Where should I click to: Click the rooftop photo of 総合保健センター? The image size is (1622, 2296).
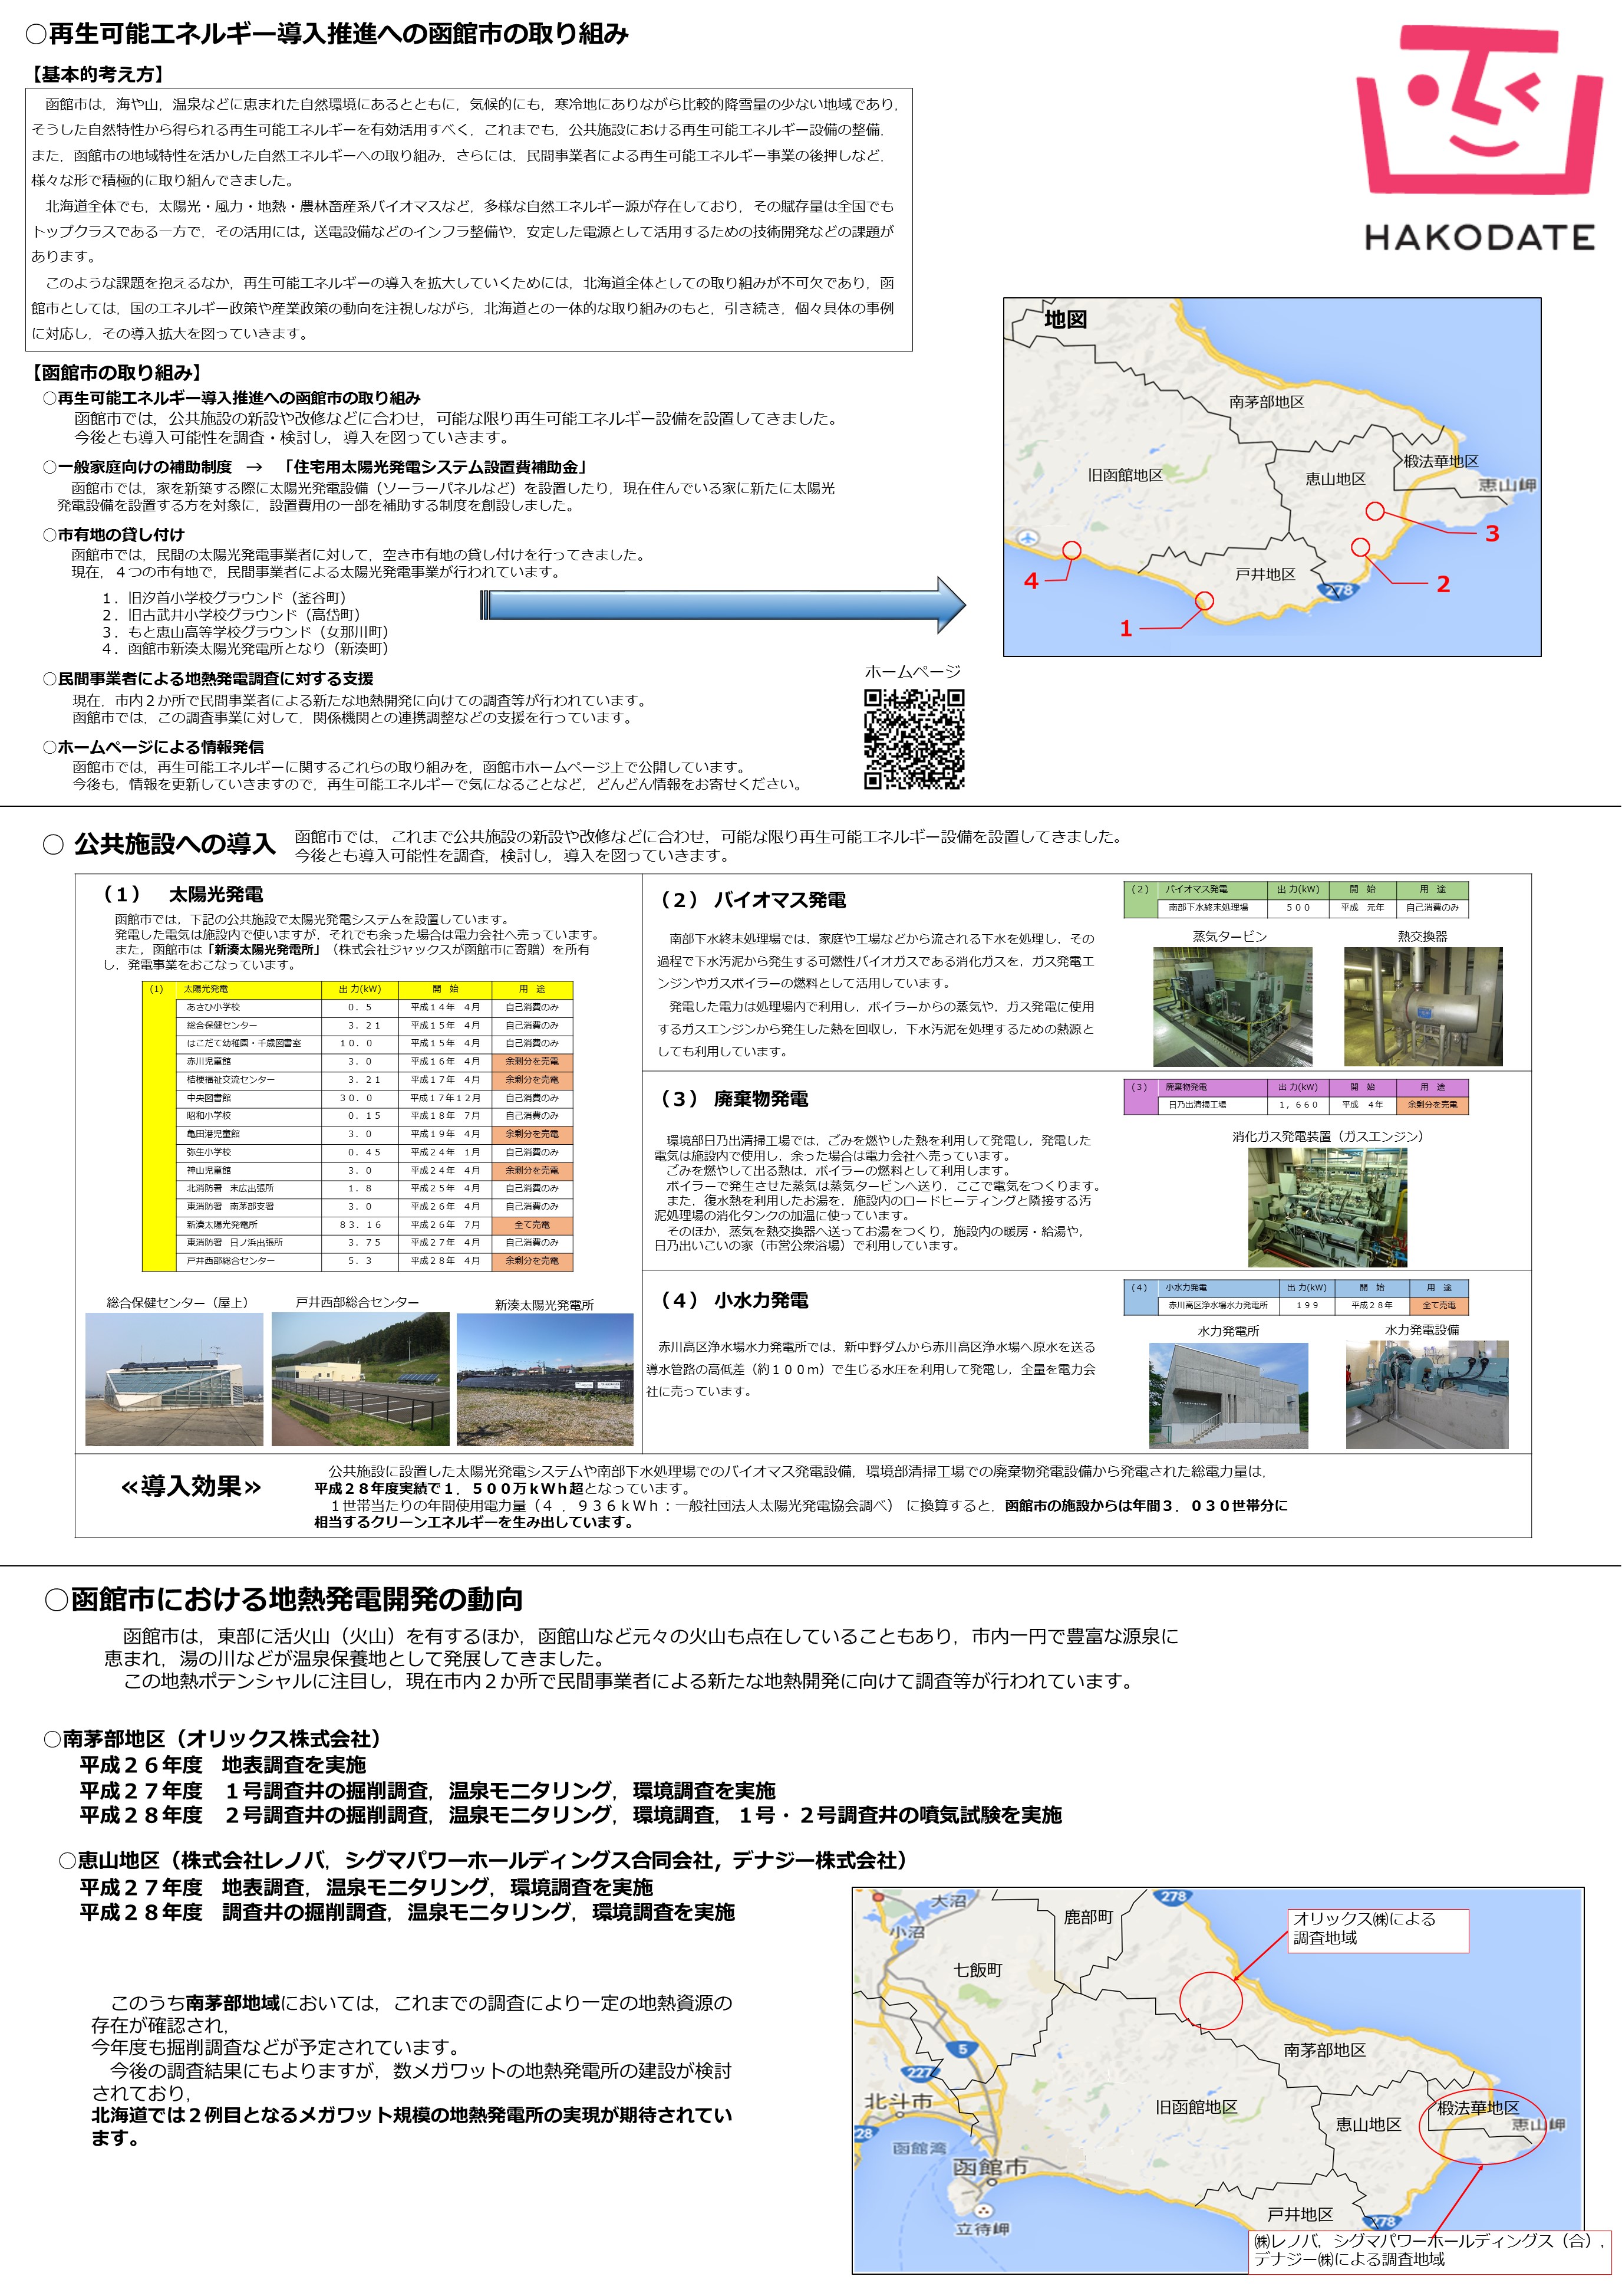point(175,1379)
